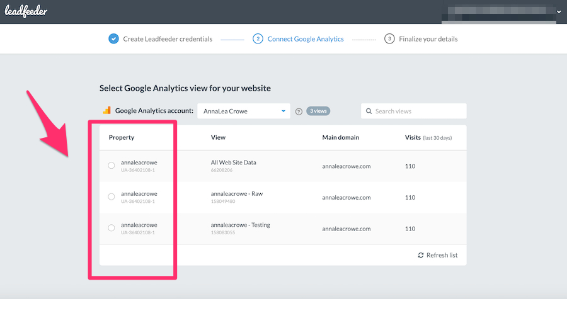The height and width of the screenshot is (325, 567).
Task: Select Connect Google Analytics step
Action: coord(306,39)
